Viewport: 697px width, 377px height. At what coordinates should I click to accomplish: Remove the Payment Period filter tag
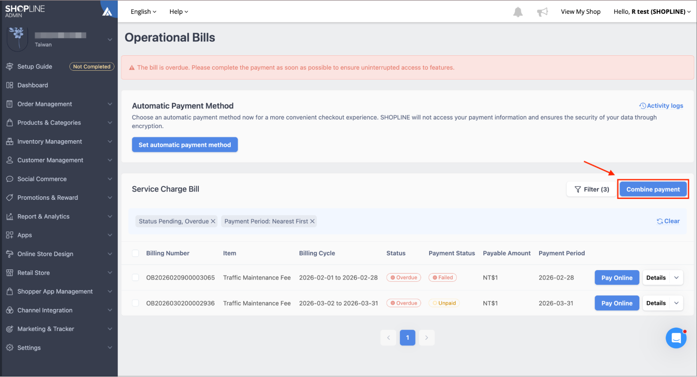point(312,221)
